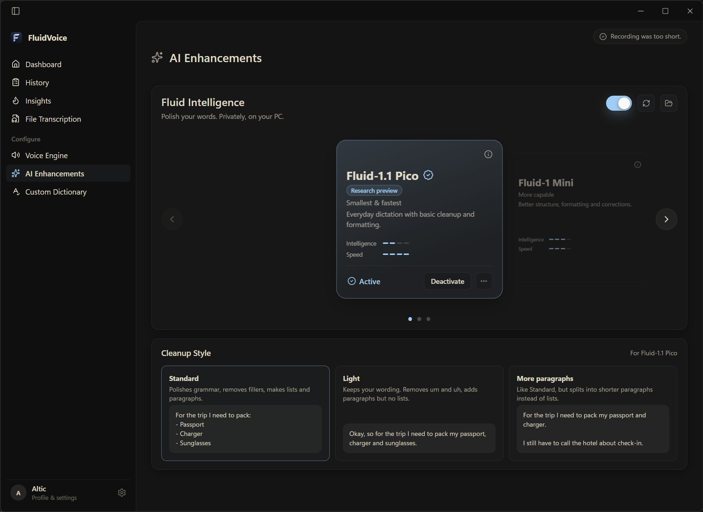
Task: Click the Insights flame icon
Action: 15,101
